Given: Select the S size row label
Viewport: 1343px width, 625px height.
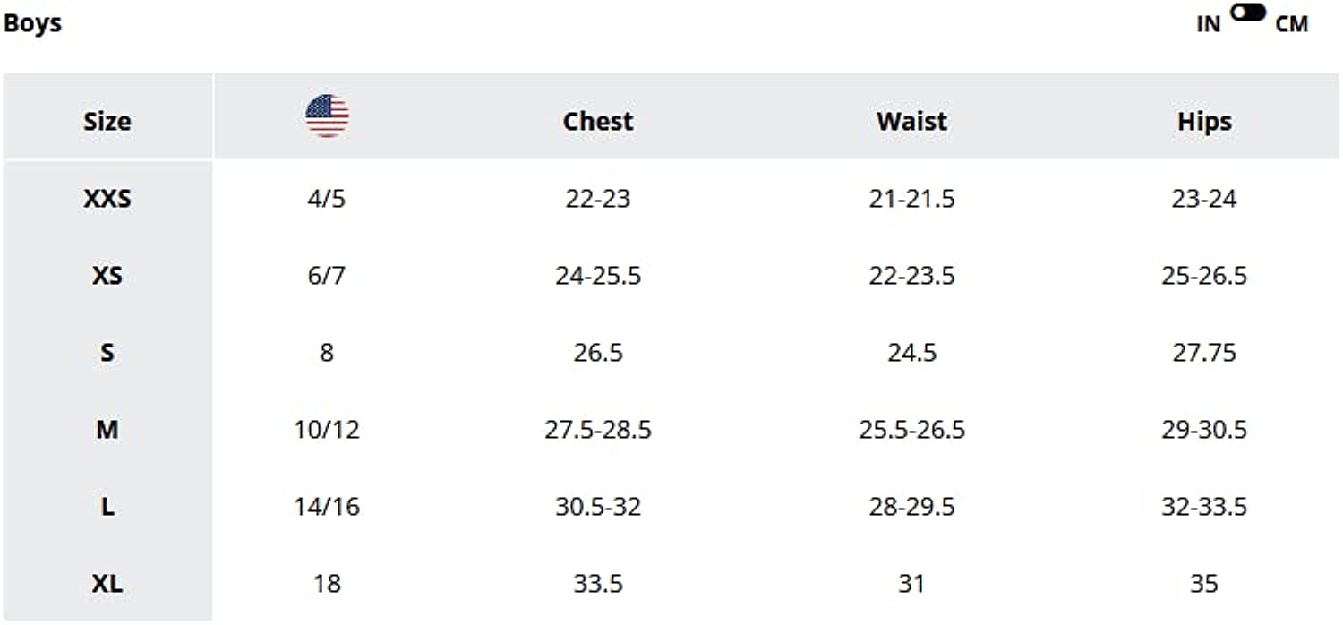Looking at the screenshot, I should point(107,352).
